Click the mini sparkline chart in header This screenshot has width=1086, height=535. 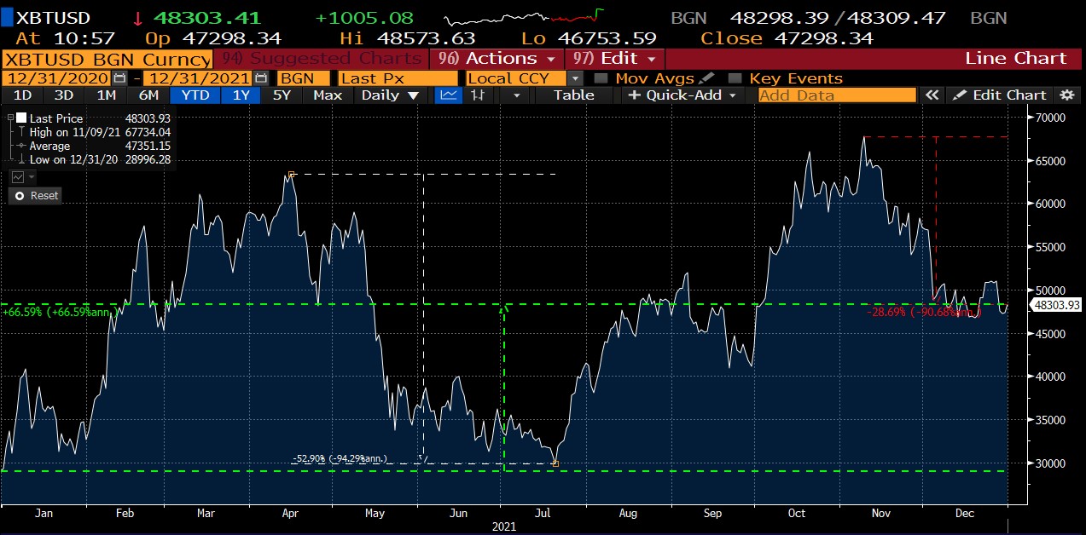tap(525, 17)
